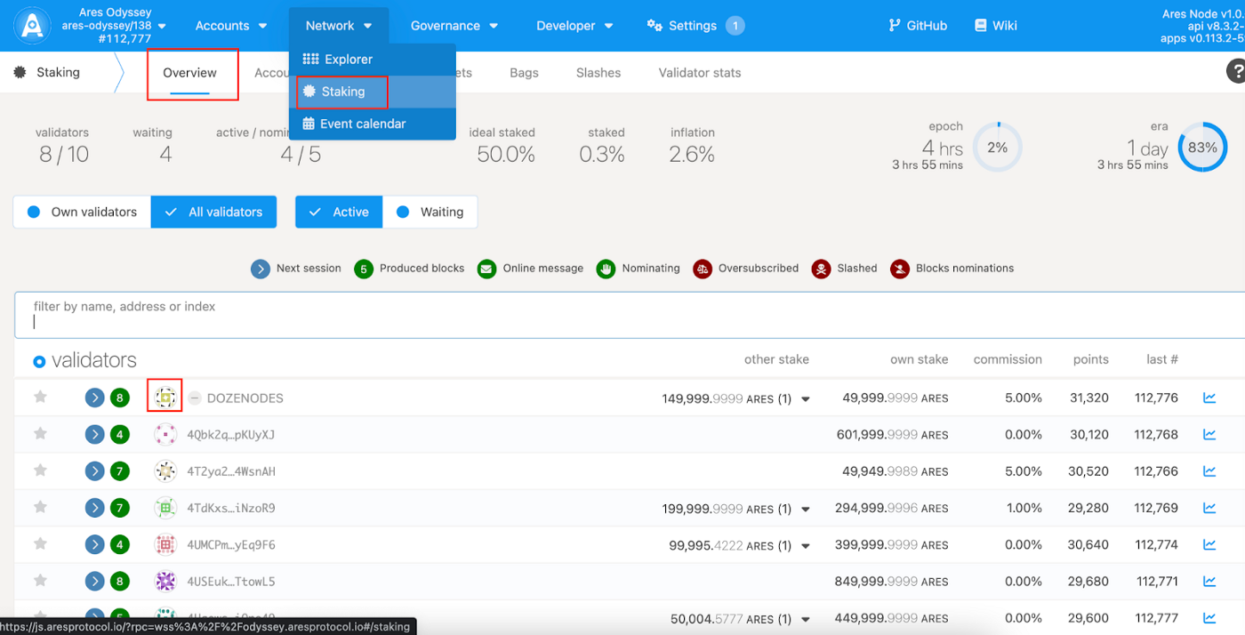Click the epoch 2% progress ring
Screen dimensions: 1245x635
[x=997, y=148]
